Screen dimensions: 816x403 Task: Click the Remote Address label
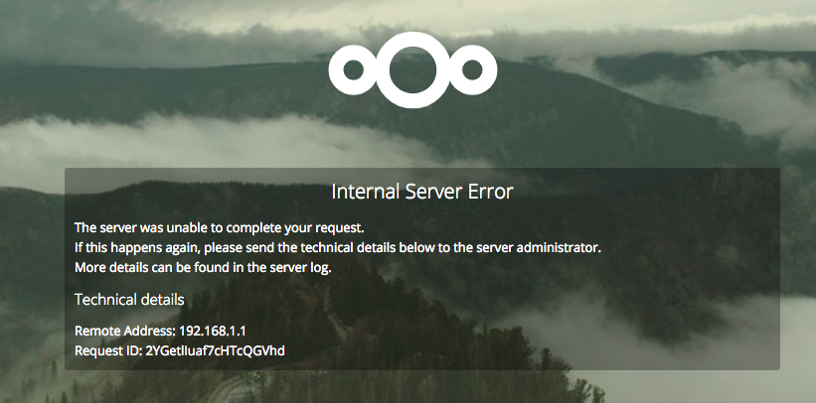125,331
